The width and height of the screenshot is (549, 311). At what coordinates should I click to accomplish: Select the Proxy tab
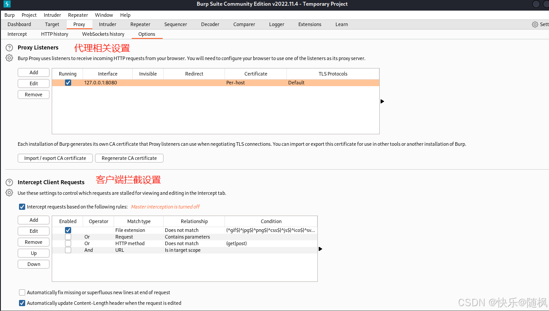(x=79, y=24)
